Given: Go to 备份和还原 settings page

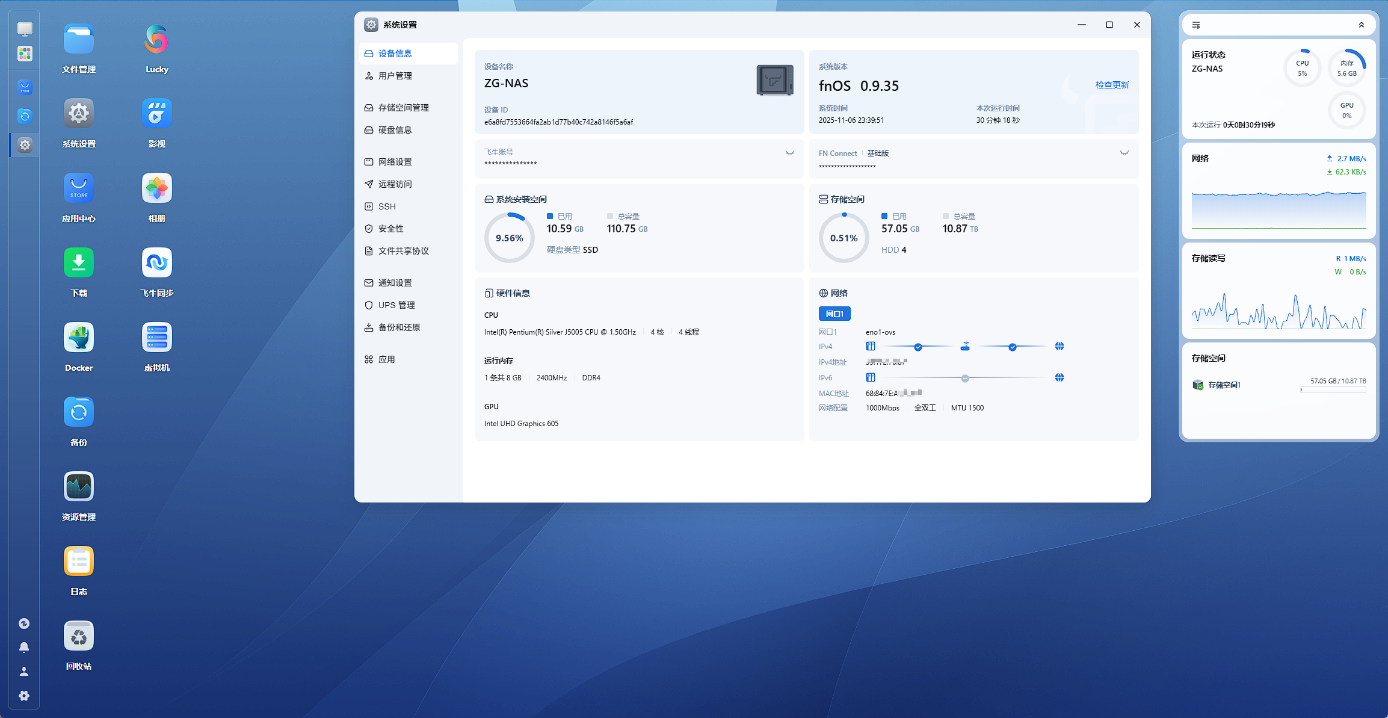Looking at the screenshot, I should click(x=399, y=327).
